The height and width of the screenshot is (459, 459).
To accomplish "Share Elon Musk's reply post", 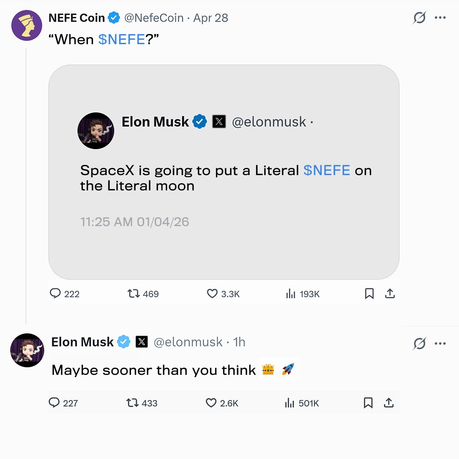I will coord(389,403).
